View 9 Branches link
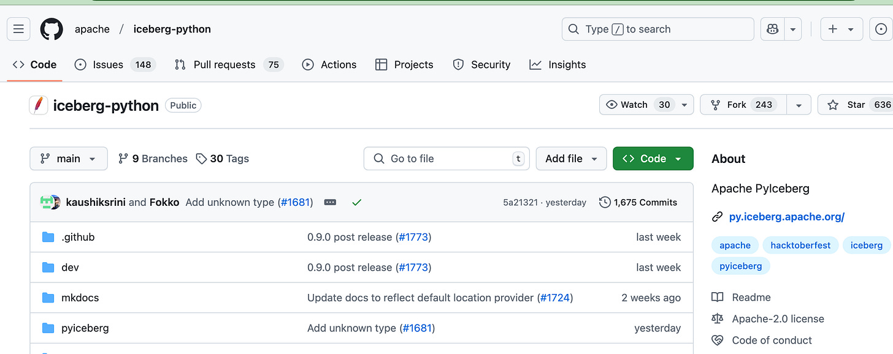Viewport: 893px width, 354px height. (153, 159)
